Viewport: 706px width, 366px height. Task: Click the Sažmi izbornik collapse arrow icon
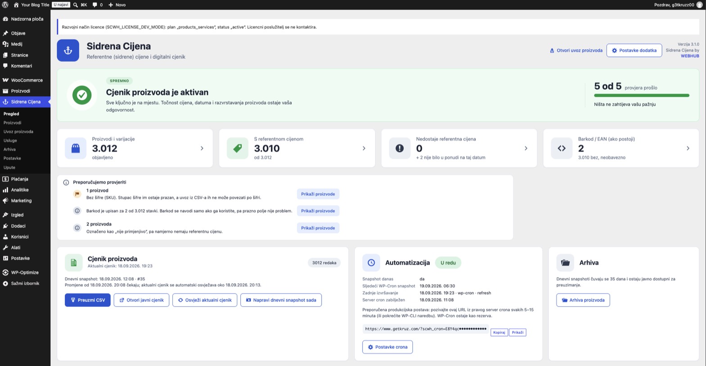tap(5, 283)
